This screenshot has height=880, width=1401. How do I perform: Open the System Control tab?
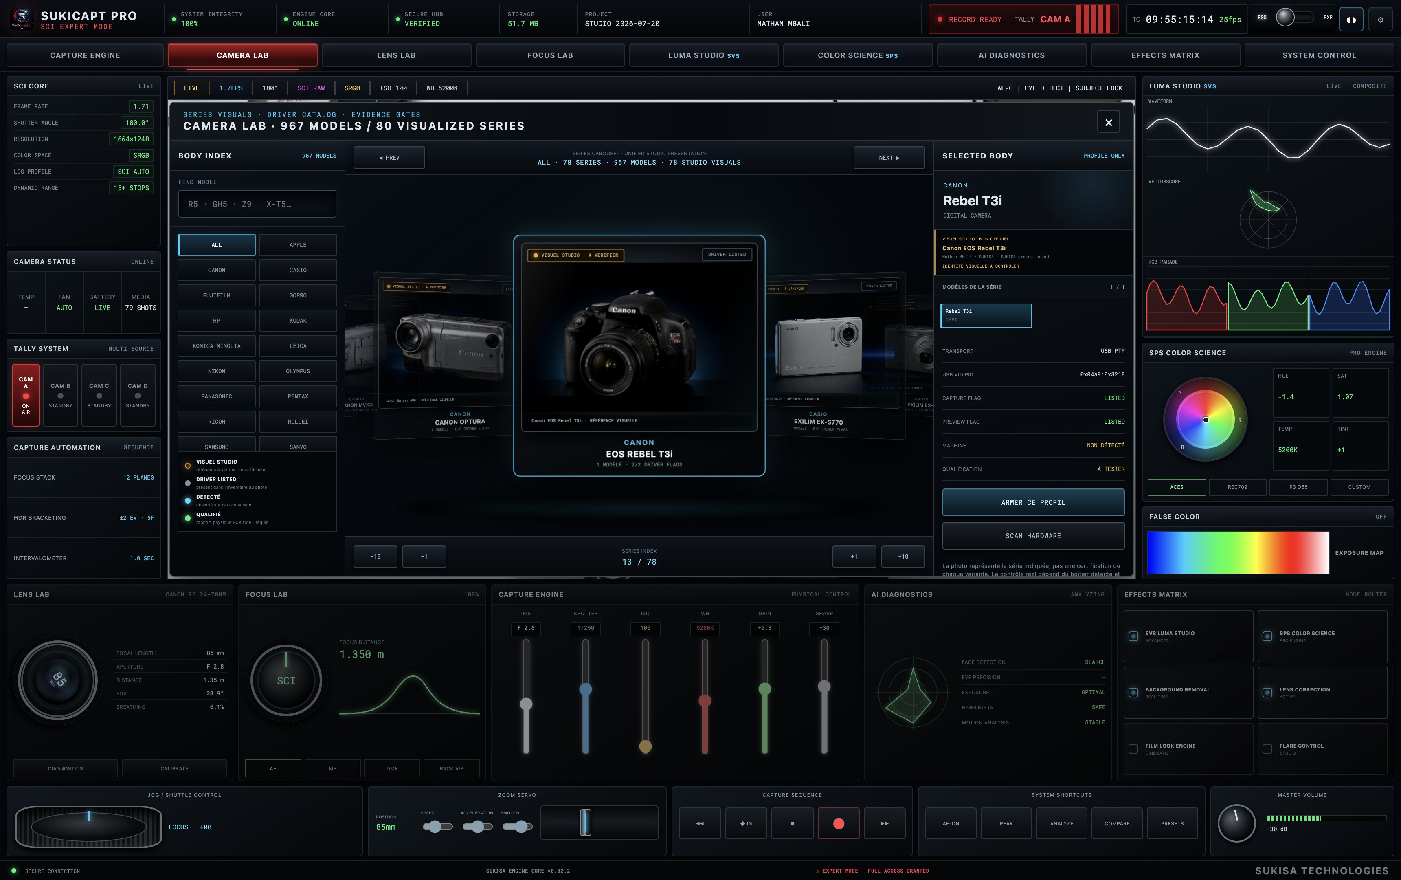pyautogui.click(x=1319, y=55)
